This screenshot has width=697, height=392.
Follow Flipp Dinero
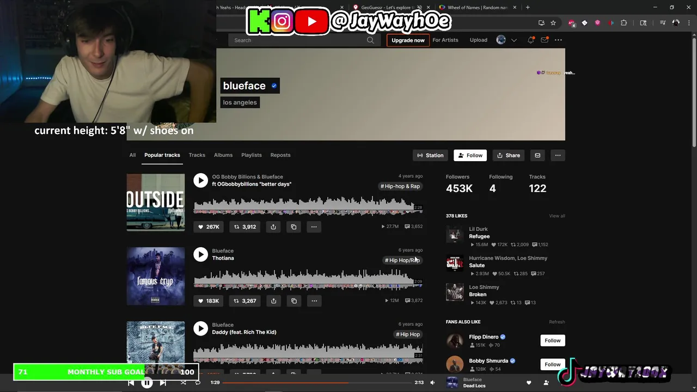(x=553, y=340)
